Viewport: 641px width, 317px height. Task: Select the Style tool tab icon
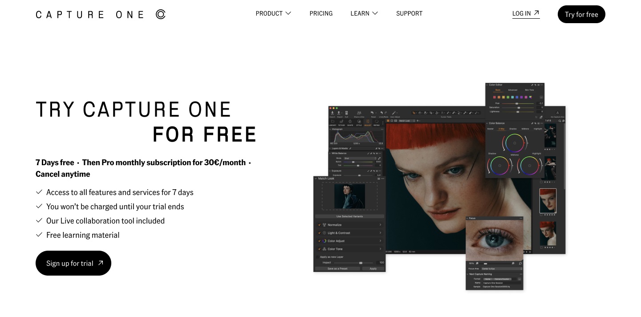tap(359, 122)
